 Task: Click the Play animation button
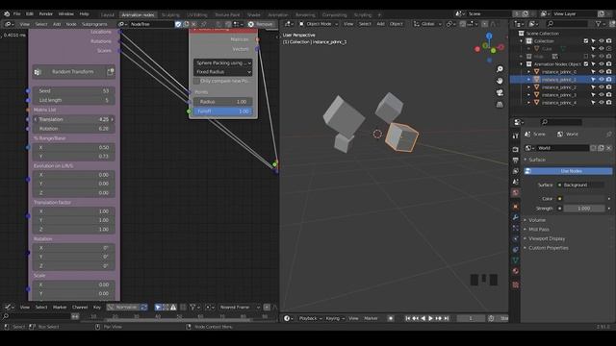(x=430, y=318)
